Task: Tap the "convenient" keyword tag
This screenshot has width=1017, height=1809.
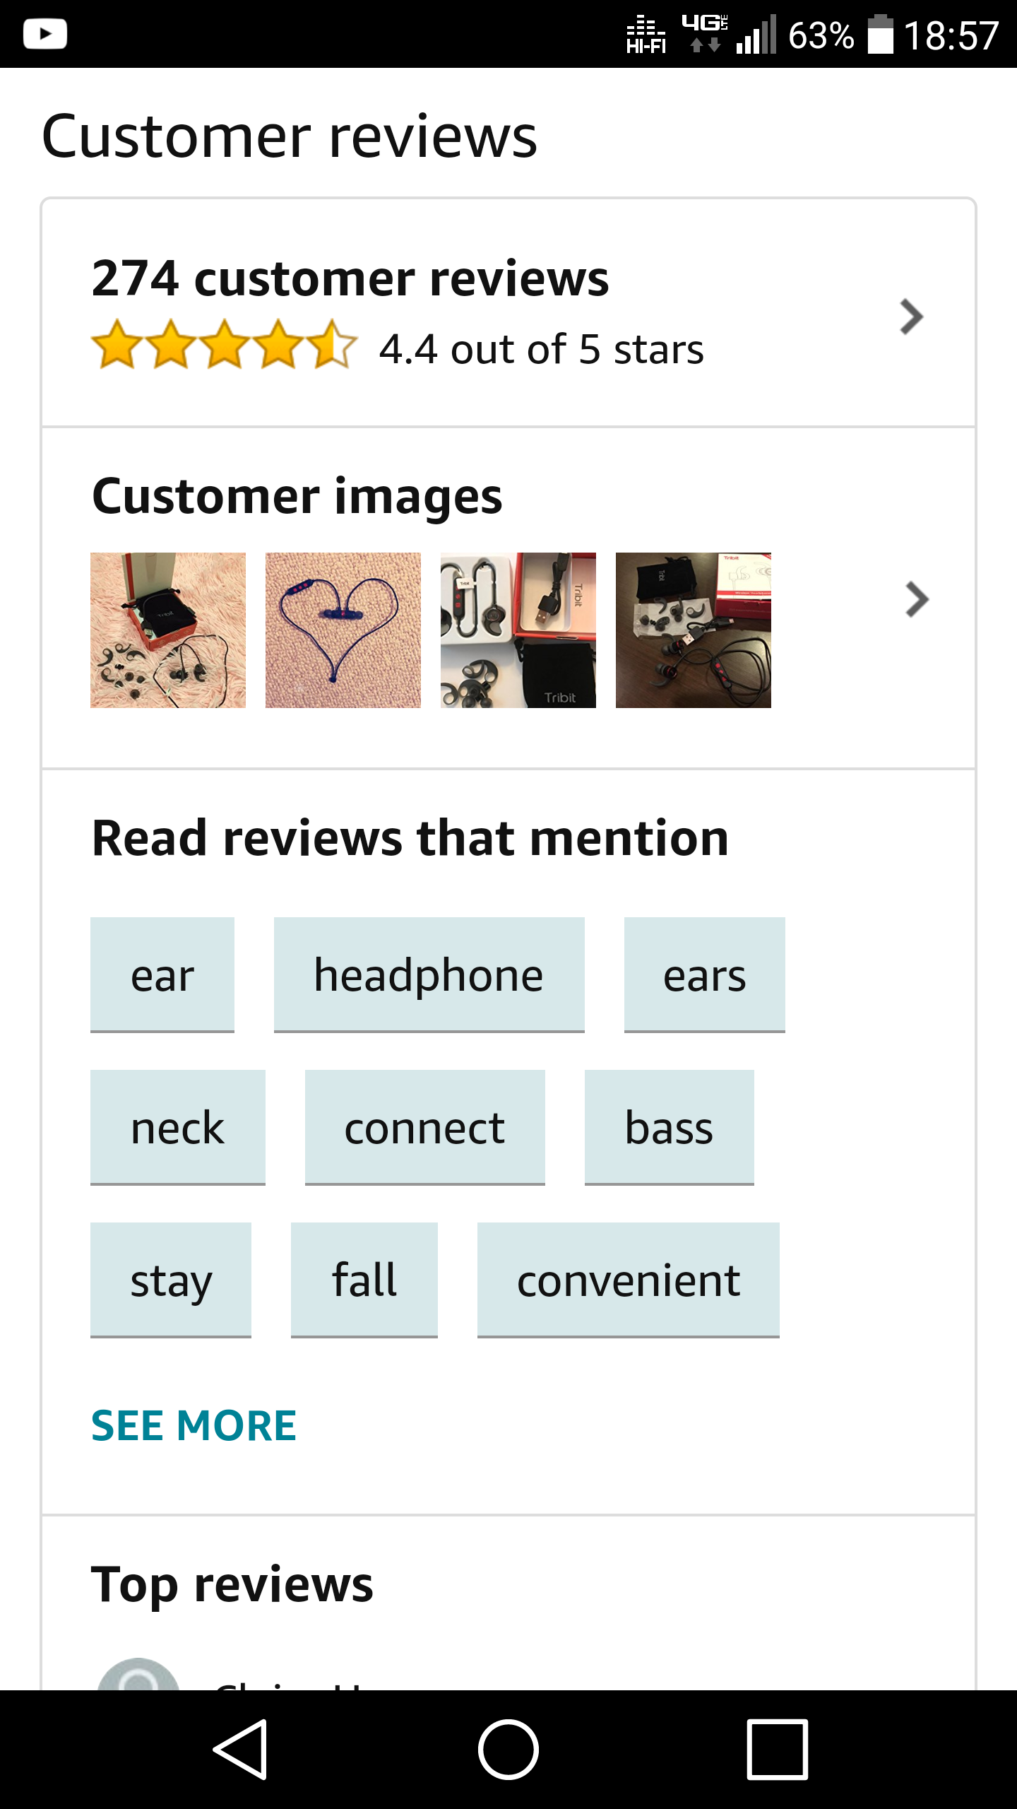Action: 628,1280
